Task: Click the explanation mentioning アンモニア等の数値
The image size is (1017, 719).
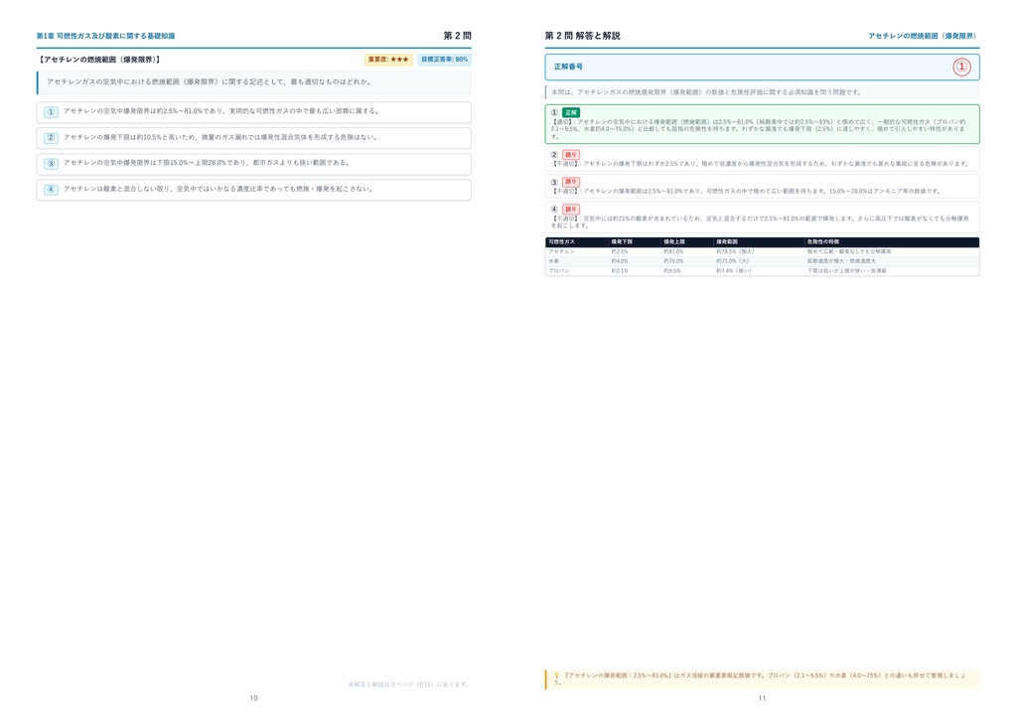Action: [x=745, y=192]
